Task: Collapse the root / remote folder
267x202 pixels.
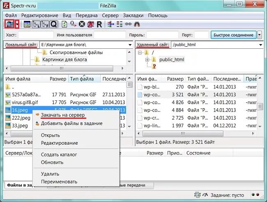Action: pyautogui.click(x=140, y=53)
